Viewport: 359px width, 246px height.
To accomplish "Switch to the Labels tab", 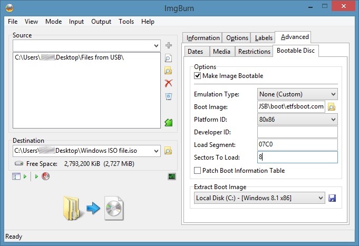I will (264, 38).
